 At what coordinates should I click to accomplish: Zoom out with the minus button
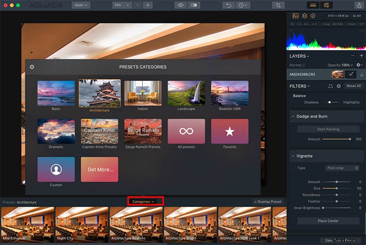[138, 5]
